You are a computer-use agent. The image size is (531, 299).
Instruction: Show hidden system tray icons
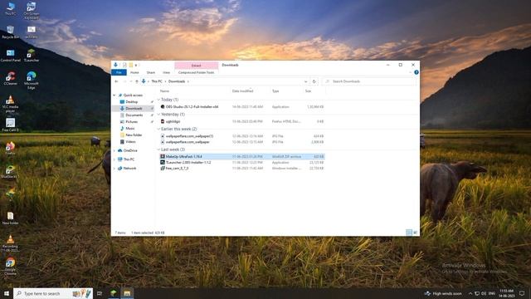470,293
